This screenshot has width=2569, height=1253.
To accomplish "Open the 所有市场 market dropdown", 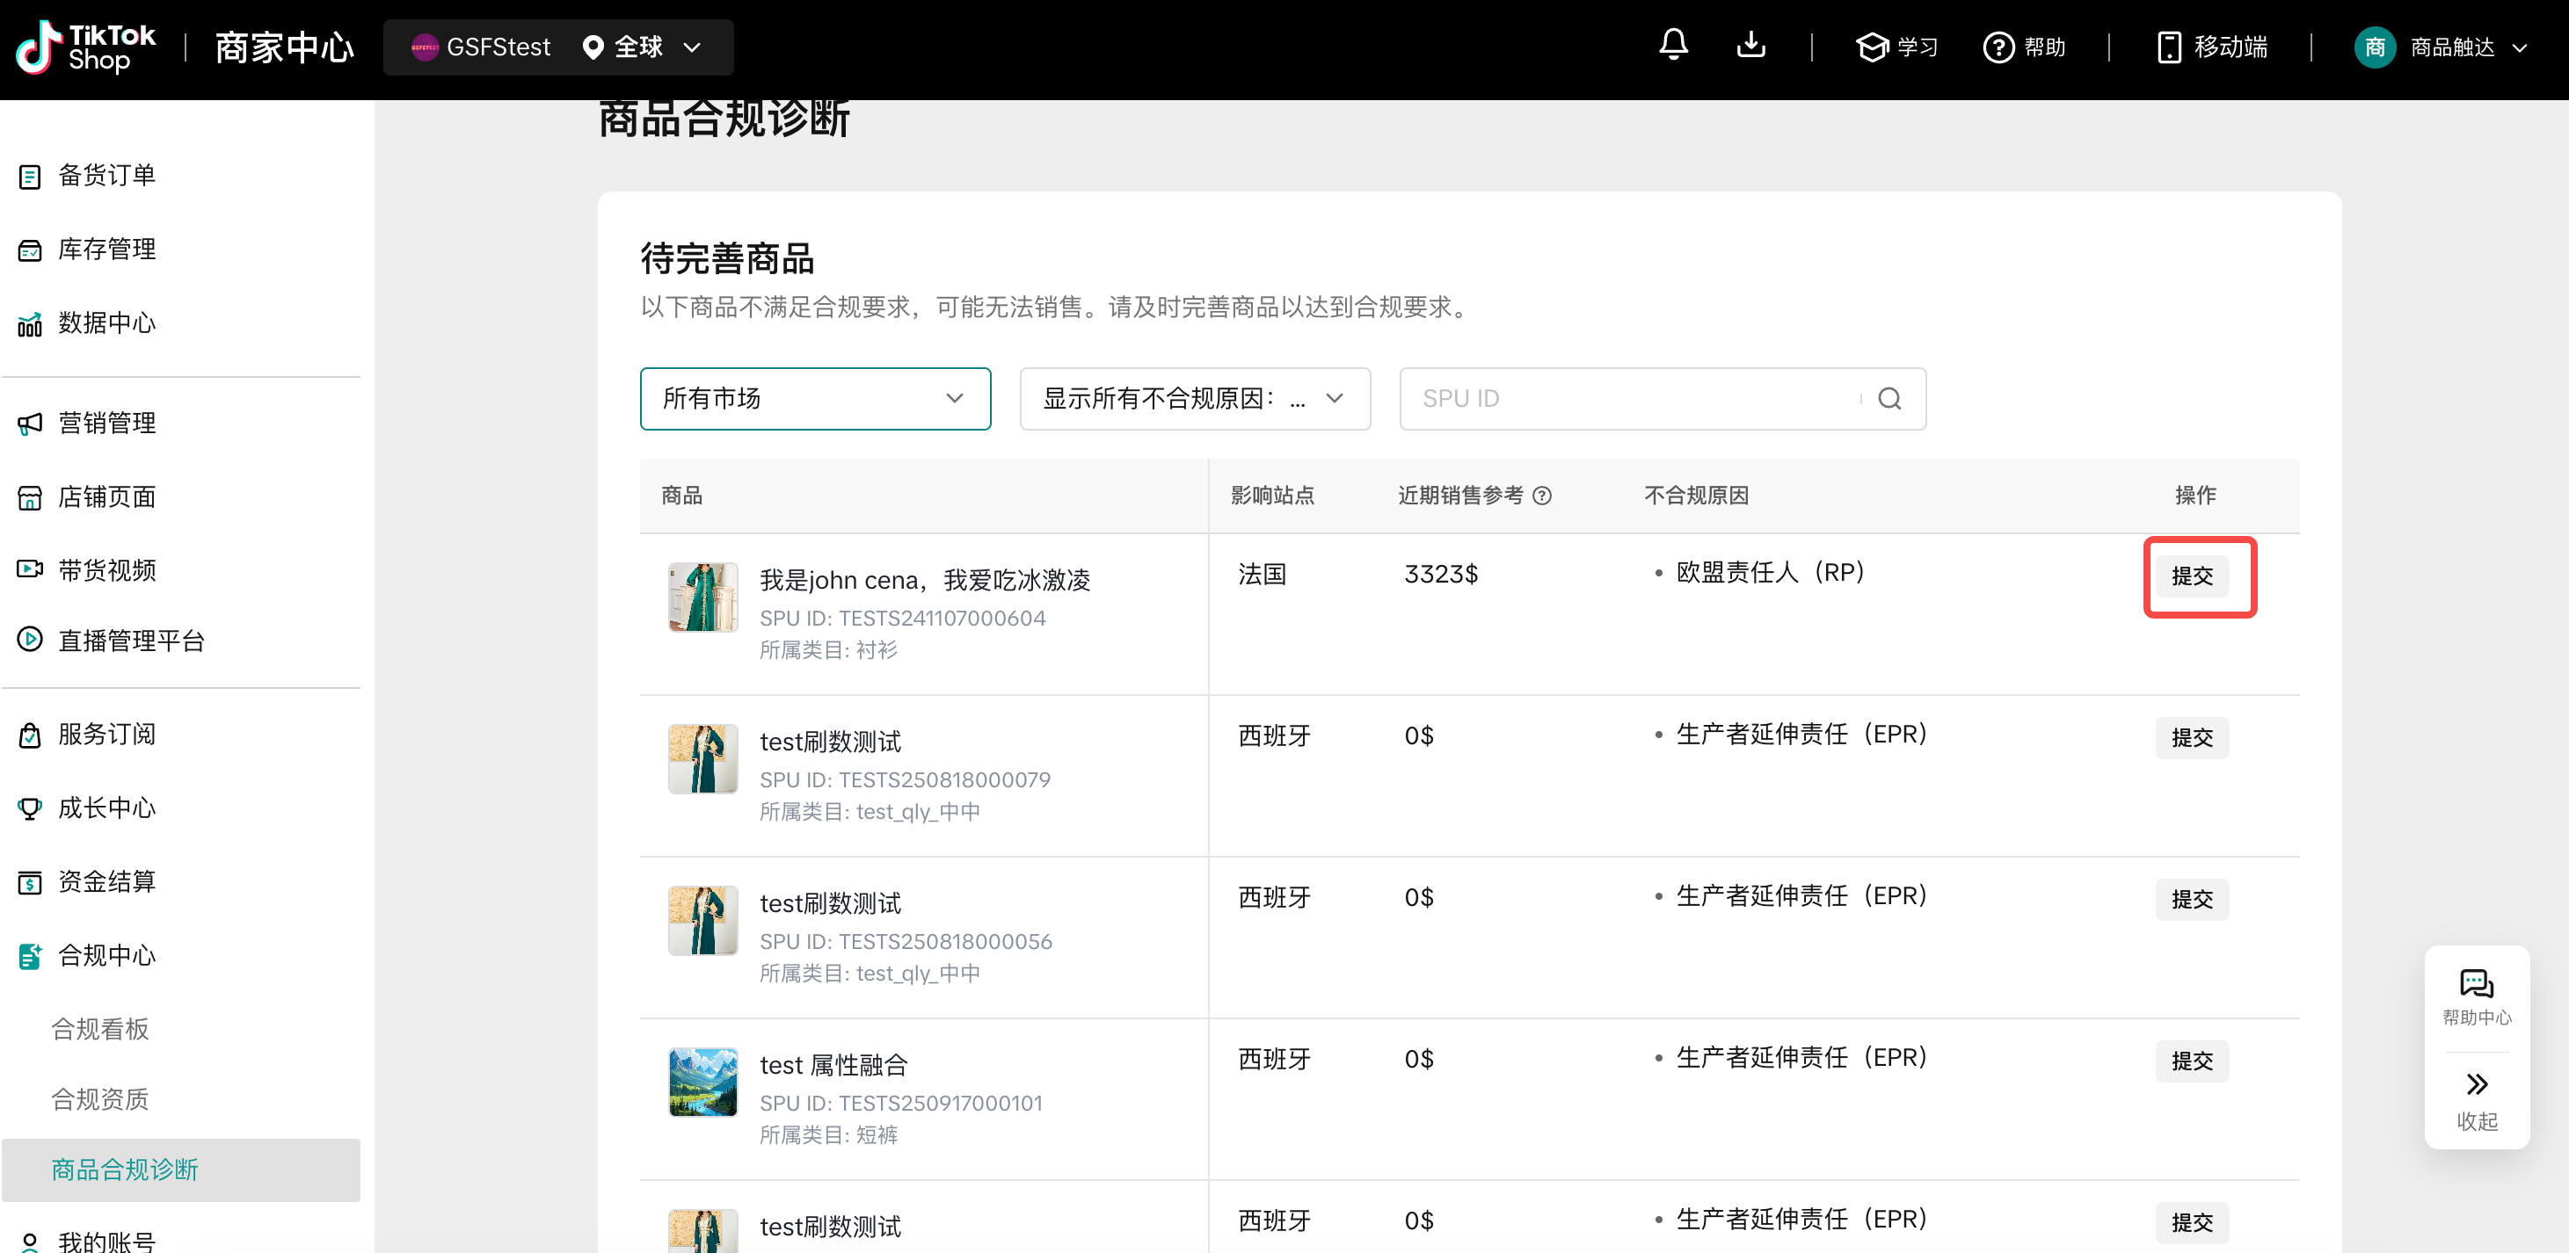I will [x=815, y=399].
